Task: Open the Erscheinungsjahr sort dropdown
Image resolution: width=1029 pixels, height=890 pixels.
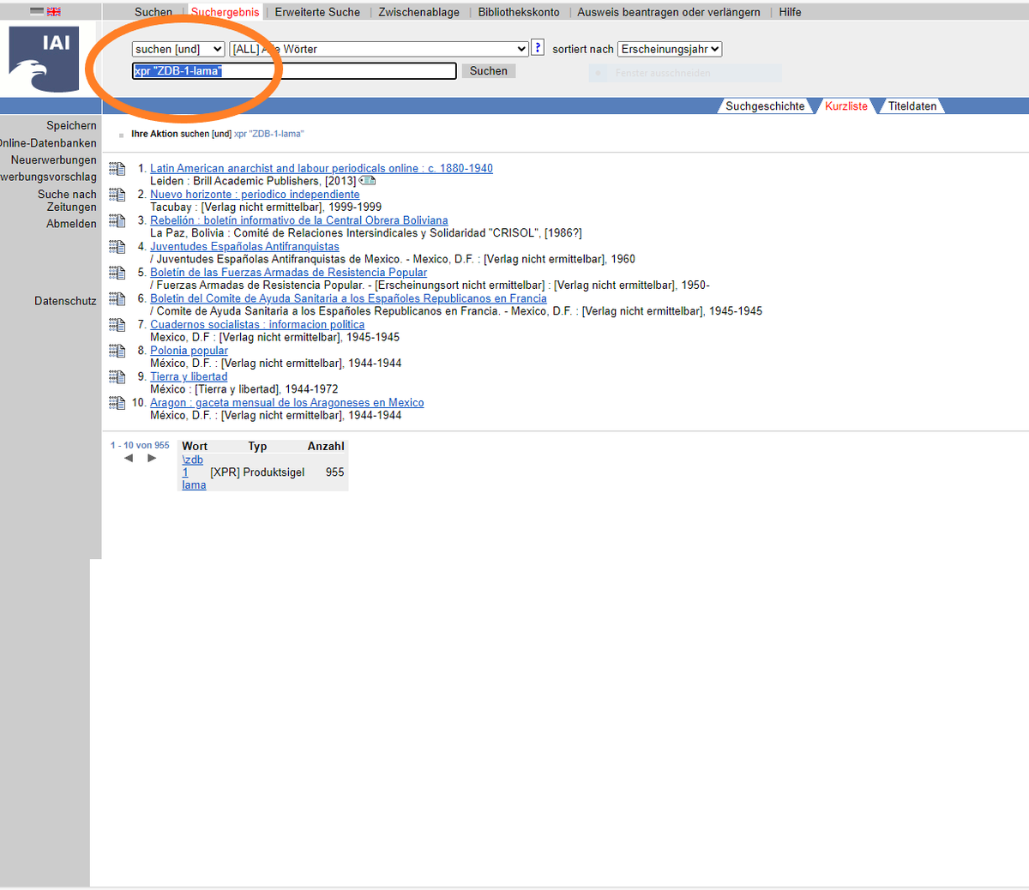Action: pyautogui.click(x=670, y=49)
